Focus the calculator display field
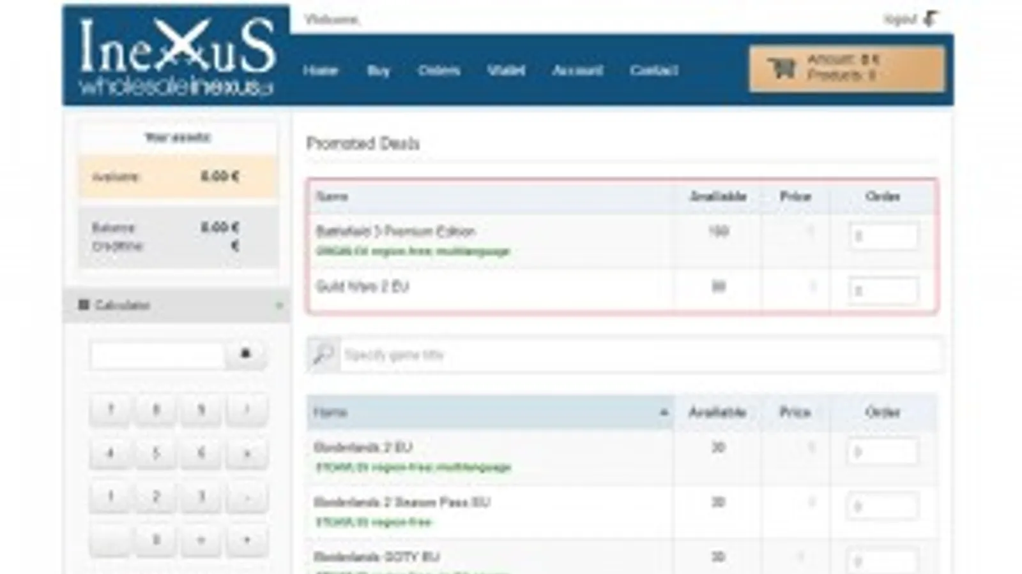Viewport: 1022px width, 574px height. point(158,355)
